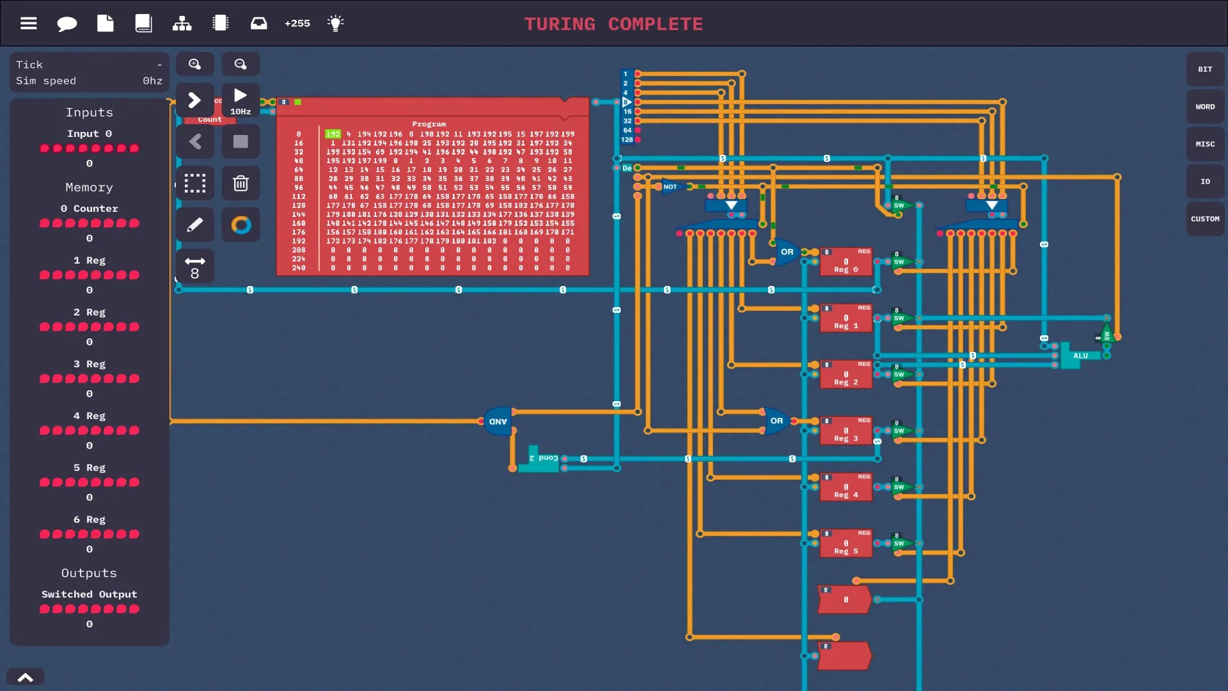The width and height of the screenshot is (1228, 691).
Task: Click the trash delete tool
Action: (240, 184)
